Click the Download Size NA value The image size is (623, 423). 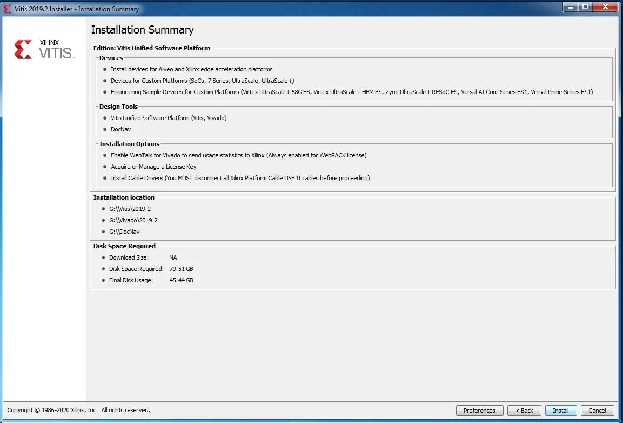pyautogui.click(x=173, y=257)
